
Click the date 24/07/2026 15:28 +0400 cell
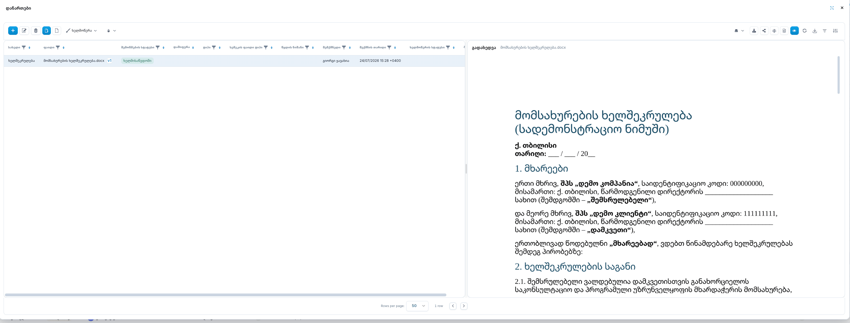coord(380,61)
